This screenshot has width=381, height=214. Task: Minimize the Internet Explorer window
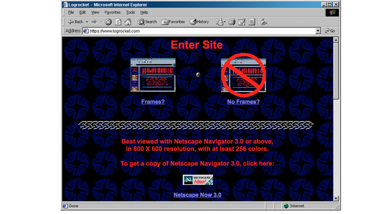click(x=324, y=5)
